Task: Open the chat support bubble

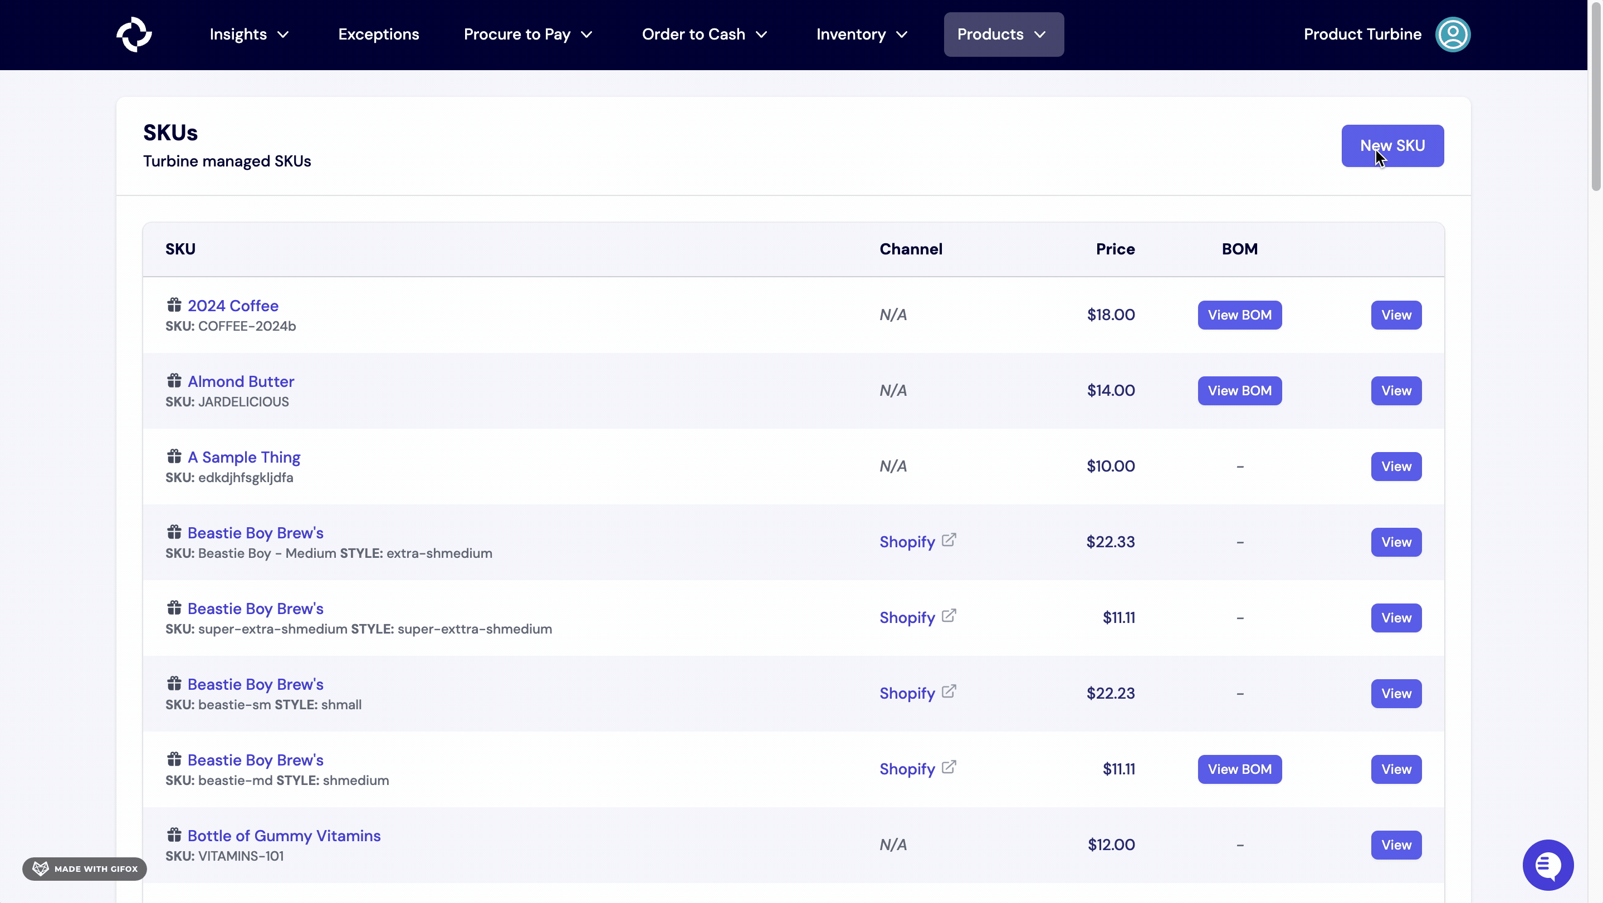Action: 1548,865
